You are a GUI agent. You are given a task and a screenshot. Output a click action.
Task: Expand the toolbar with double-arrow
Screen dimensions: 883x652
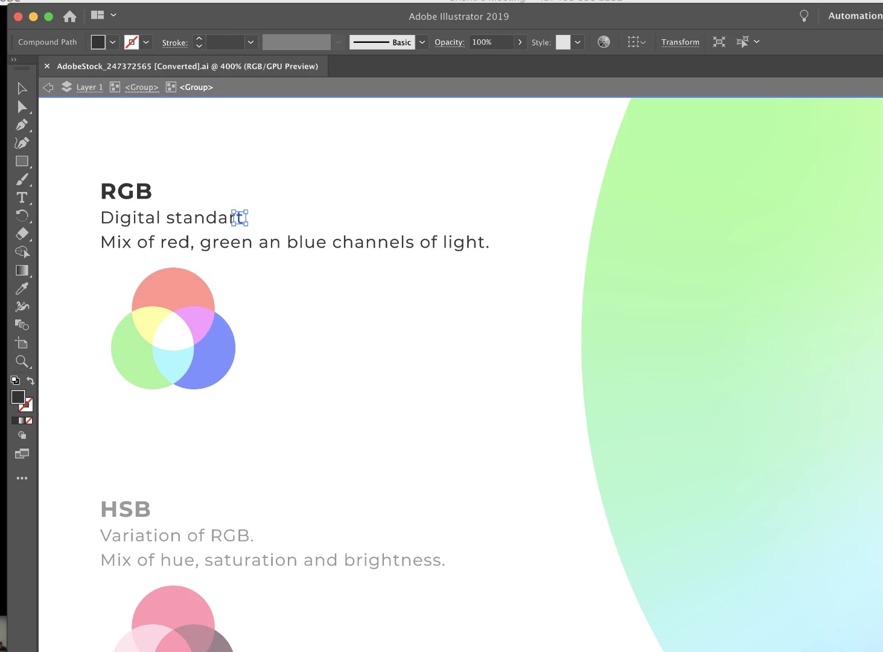click(x=13, y=60)
